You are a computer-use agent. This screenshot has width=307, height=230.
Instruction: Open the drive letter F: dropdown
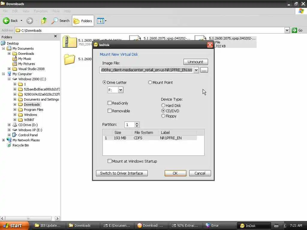(x=121, y=90)
